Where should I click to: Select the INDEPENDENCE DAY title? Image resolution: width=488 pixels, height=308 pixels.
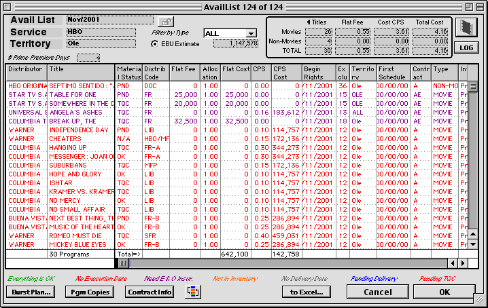(x=79, y=130)
